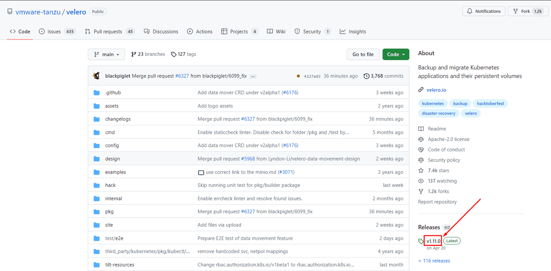The width and height of the screenshot is (551, 271).
Task: Click the history clock icon beside commits
Action: point(366,76)
